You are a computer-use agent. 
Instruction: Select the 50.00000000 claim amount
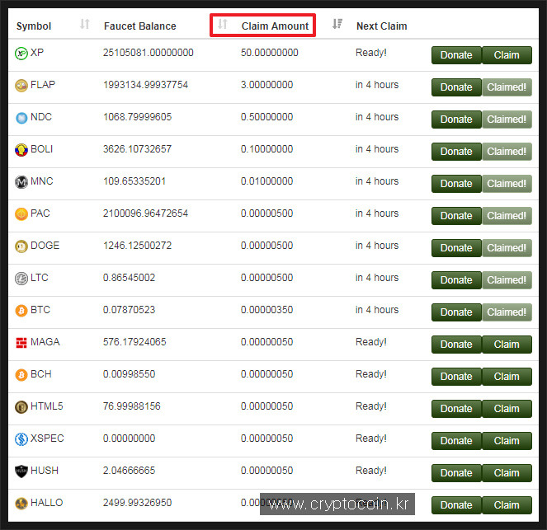click(269, 53)
